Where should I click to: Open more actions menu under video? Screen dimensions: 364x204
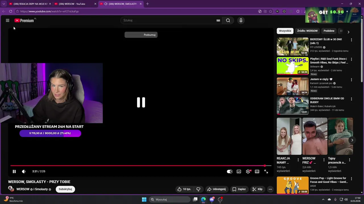pyautogui.click(x=270, y=189)
